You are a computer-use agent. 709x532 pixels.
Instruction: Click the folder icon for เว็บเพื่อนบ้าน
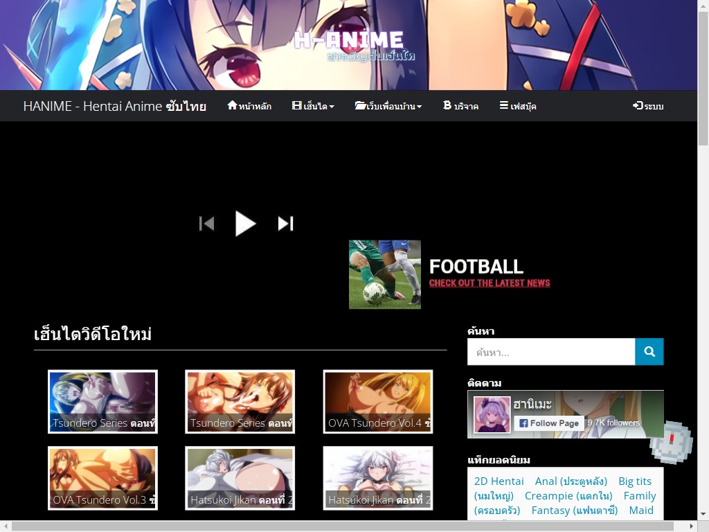[x=360, y=106]
